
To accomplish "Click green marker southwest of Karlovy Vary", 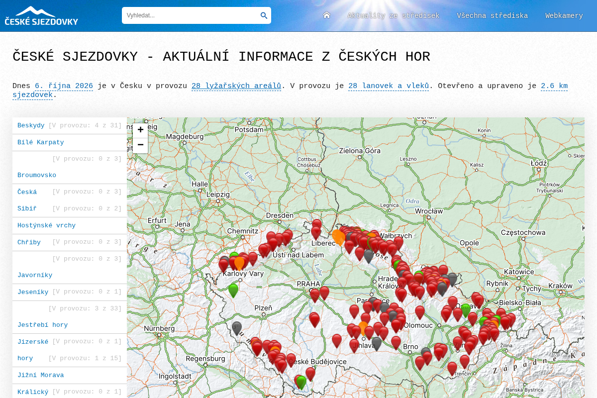I will point(233,291).
